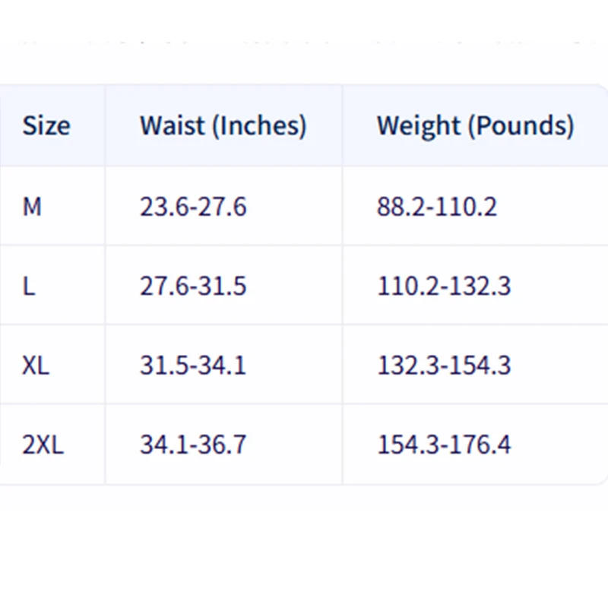
Task: Click waist value 27.6-31.5
Action: 193,286
